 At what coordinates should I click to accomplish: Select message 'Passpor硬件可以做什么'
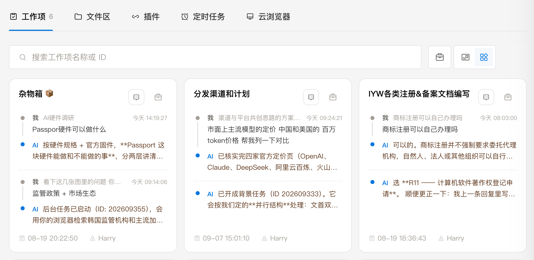pos(69,129)
